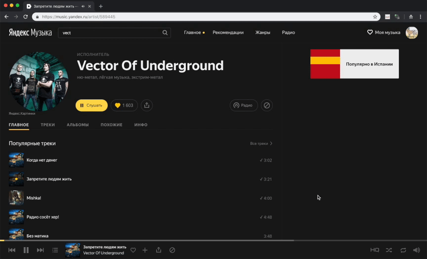Like artist via heart 1 603 button
The width and height of the screenshot is (427, 259).
point(124,105)
